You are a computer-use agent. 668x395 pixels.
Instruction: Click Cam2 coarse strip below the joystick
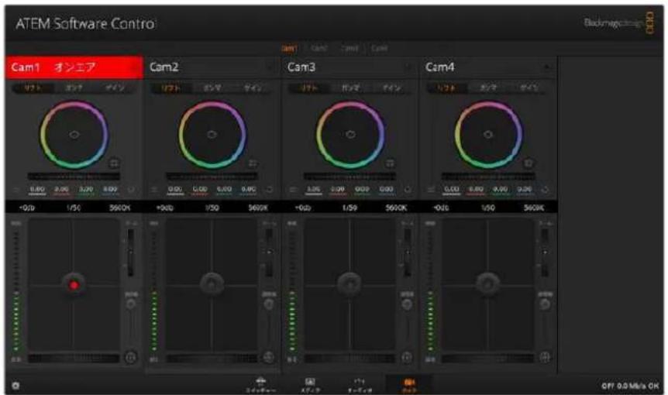point(212,359)
